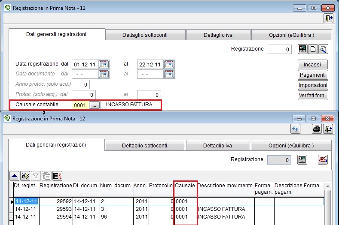Open Opzioni (eQuilibra) tab in upper window

(x=291, y=35)
